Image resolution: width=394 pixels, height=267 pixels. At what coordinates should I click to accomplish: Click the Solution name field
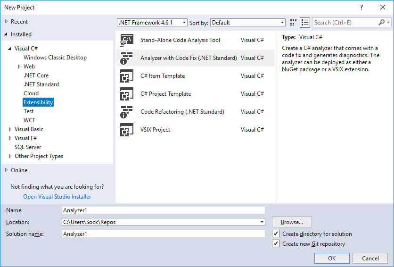pyautogui.click(x=164, y=234)
